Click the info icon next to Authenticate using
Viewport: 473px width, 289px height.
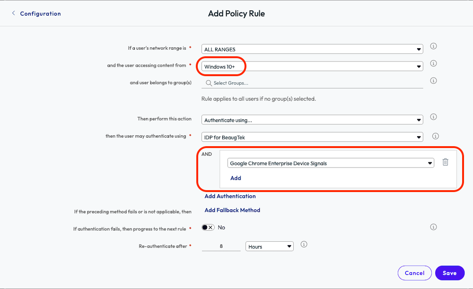click(433, 117)
